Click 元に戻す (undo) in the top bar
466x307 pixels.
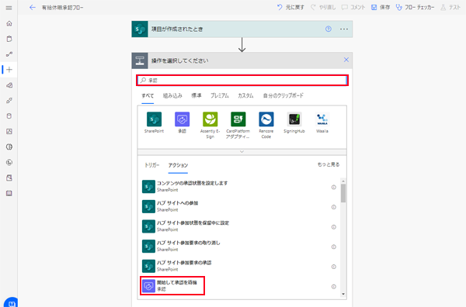click(x=290, y=8)
